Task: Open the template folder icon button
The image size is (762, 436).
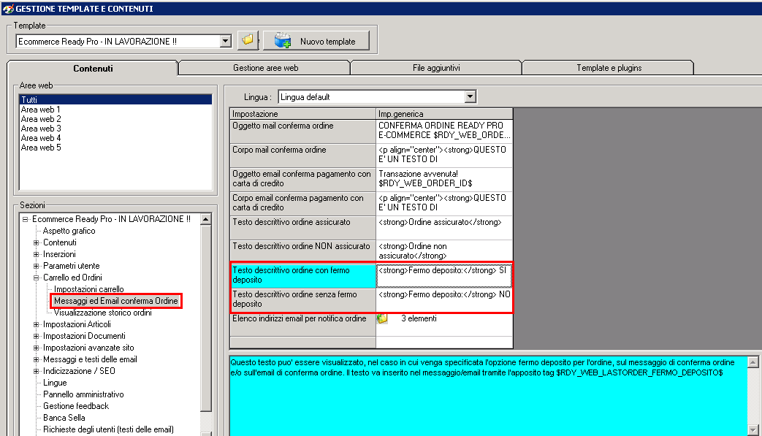Action: tap(248, 40)
